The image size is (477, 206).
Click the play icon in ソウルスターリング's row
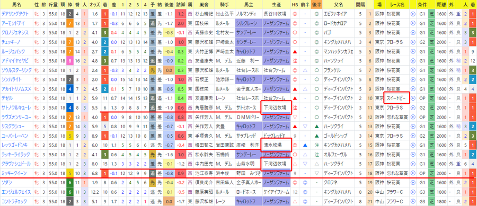pyautogui.click(x=413, y=70)
